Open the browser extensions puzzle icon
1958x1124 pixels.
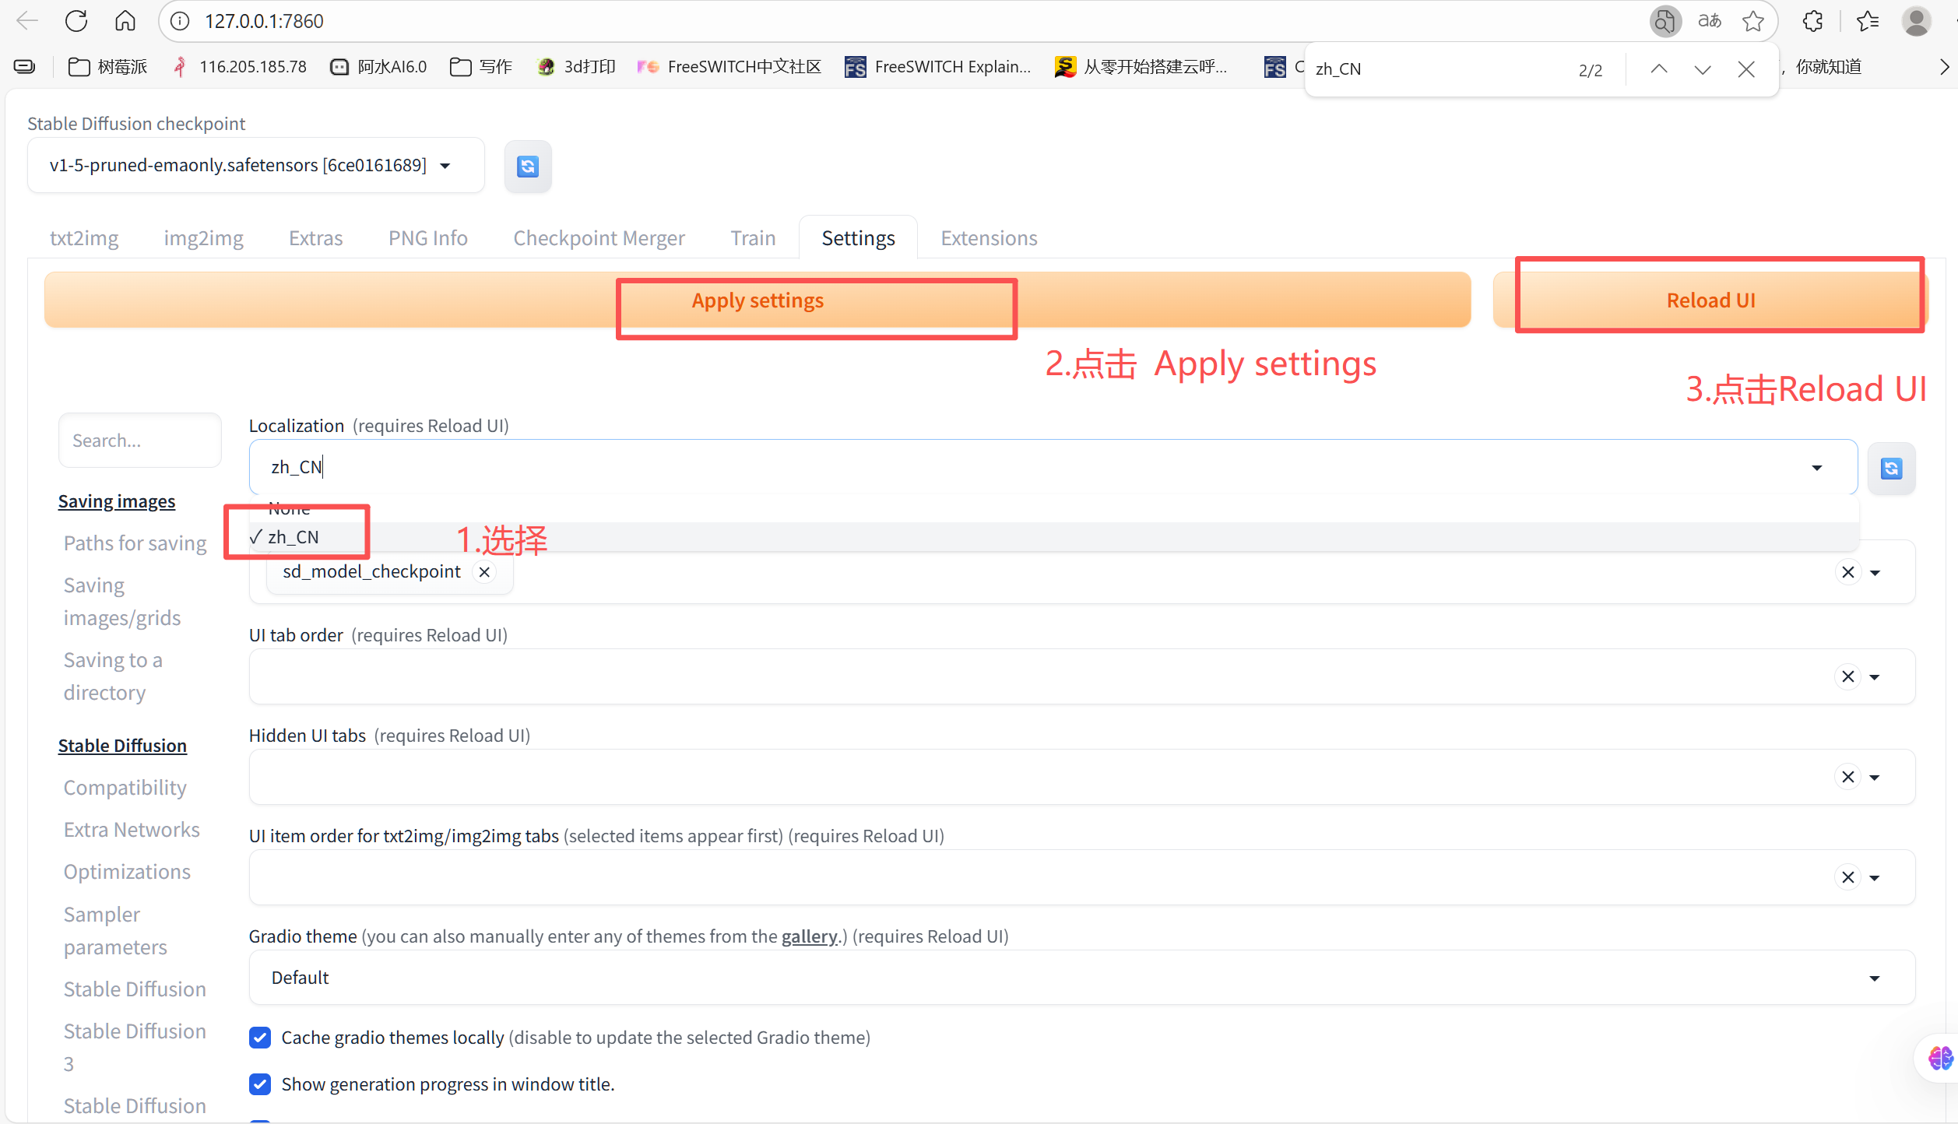point(1813,21)
